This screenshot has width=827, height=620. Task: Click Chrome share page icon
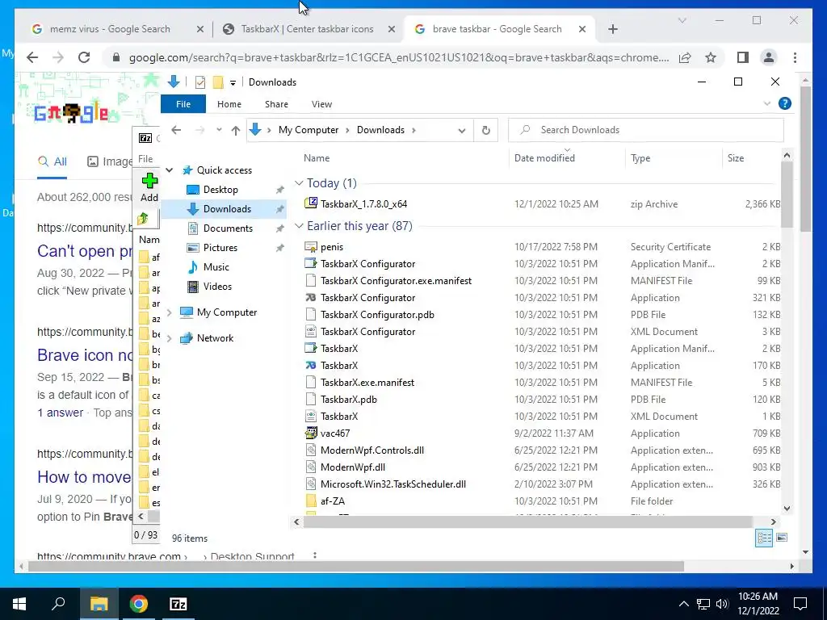pyautogui.click(x=685, y=57)
